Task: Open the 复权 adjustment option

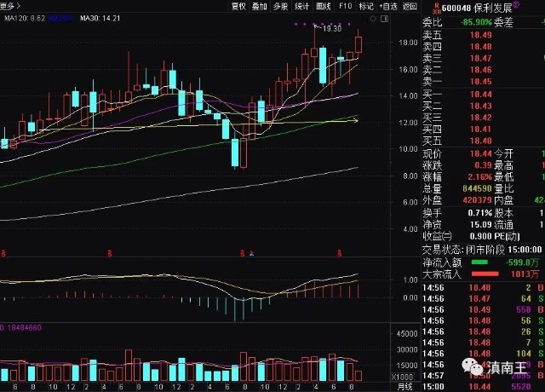Action: pyautogui.click(x=238, y=6)
